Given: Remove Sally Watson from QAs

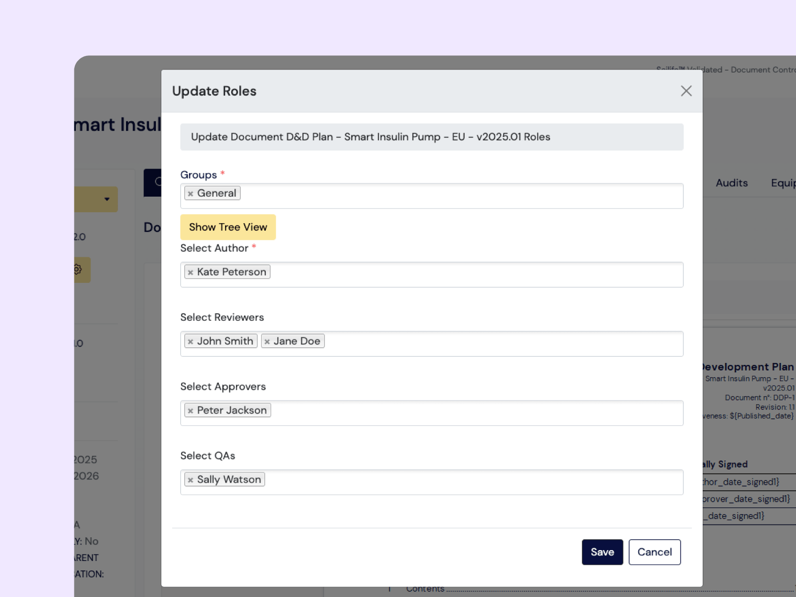Looking at the screenshot, I should point(191,479).
